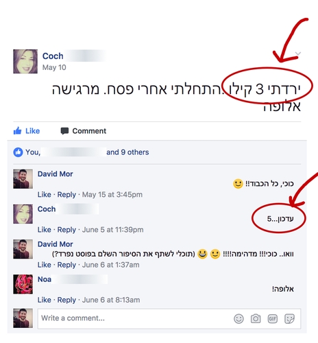Reply to Coch's June 5 comment
The image size is (318, 343).
(66, 230)
